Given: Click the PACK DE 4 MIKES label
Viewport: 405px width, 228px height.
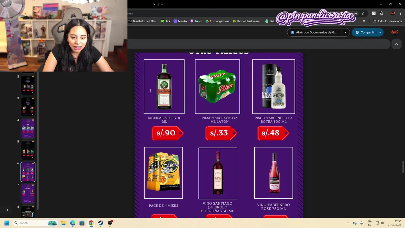Looking at the screenshot, I should click(164, 206).
